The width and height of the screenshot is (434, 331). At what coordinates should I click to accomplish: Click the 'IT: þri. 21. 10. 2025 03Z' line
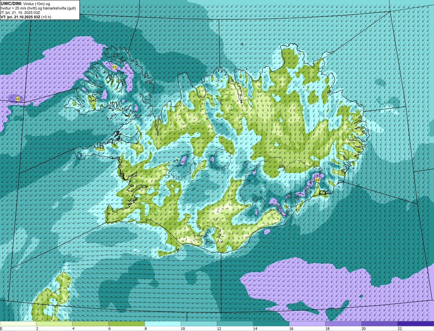[20, 12]
